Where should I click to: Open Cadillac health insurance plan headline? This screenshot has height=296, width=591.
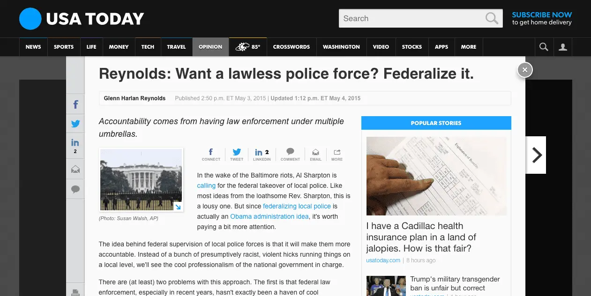tap(421, 237)
